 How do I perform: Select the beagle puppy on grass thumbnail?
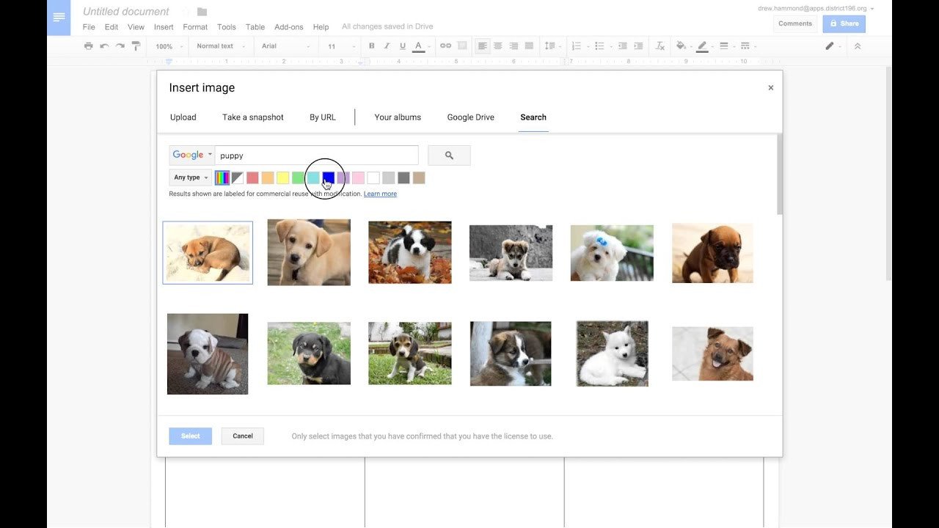pyautogui.click(x=410, y=353)
